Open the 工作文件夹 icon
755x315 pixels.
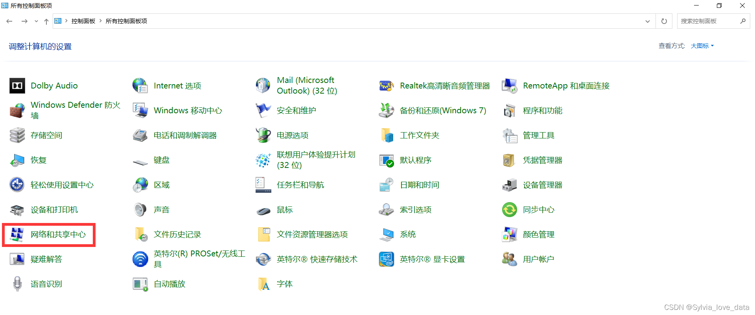pyautogui.click(x=387, y=135)
